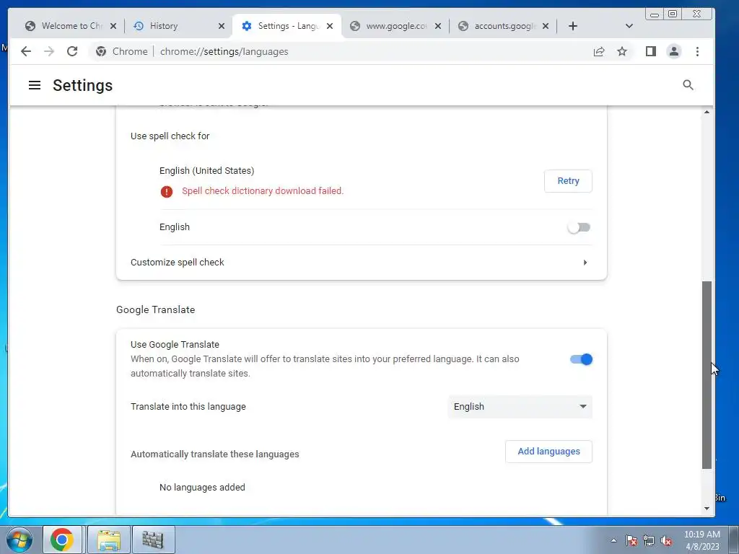Click the network tray icon

(649, 540)
